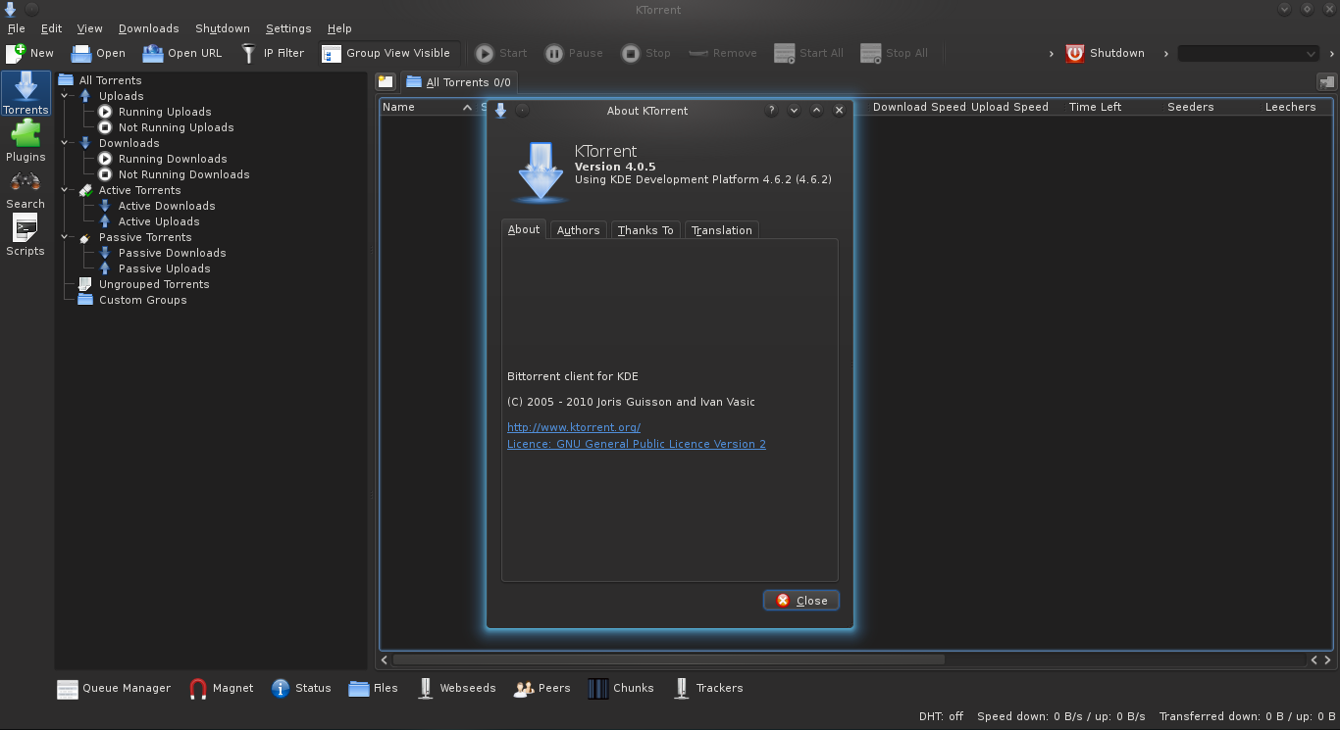Open the Help menu
This screenshot has width=1340, height=730.
pos(339,28)
